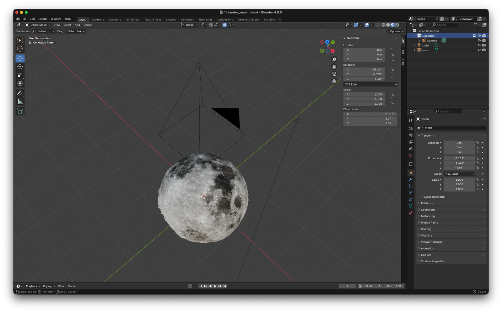The width and height of the screenshot is (502, 312).
Task: Click the pan view hand icon
Action: (x=334, y=67)
